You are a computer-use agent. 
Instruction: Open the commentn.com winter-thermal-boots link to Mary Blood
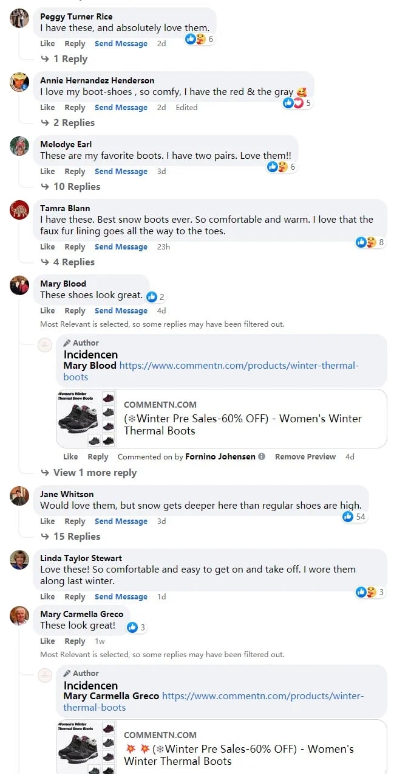239,366
